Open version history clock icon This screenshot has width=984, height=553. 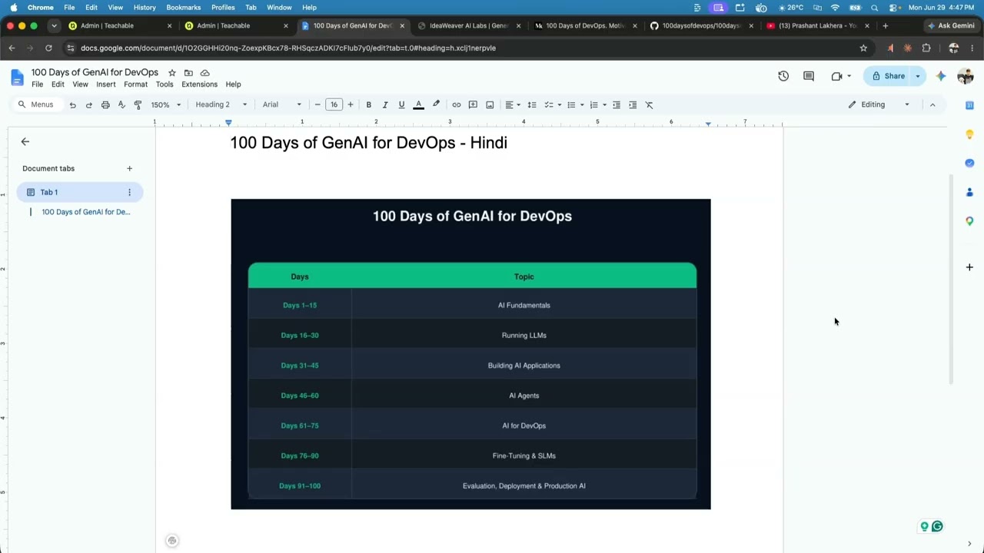tap(783, 76)
